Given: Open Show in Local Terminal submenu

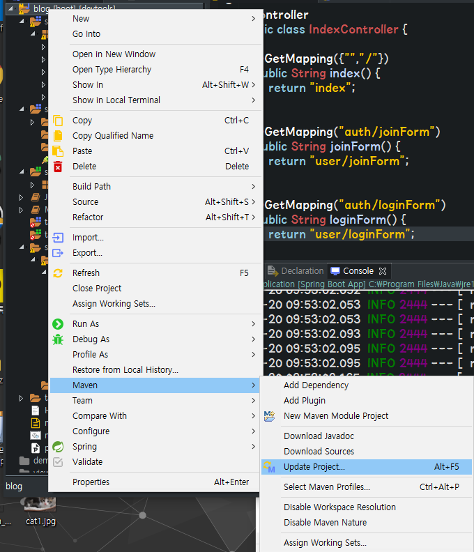Looking at the screenshot, I should tap(155, 100).
